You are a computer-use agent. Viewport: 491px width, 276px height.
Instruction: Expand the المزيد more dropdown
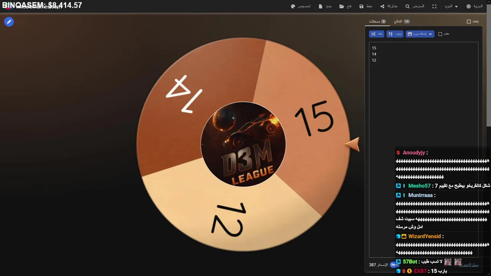tap(451, 7)
